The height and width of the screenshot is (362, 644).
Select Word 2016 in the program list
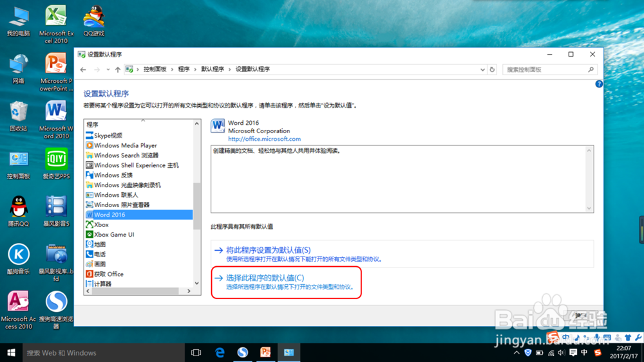coord(138,214)
